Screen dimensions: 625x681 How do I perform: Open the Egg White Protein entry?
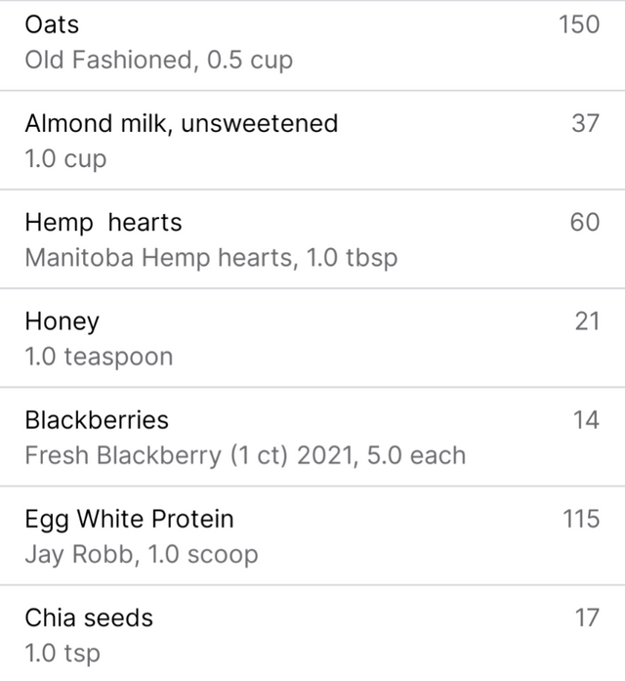(x=312, y=535)
